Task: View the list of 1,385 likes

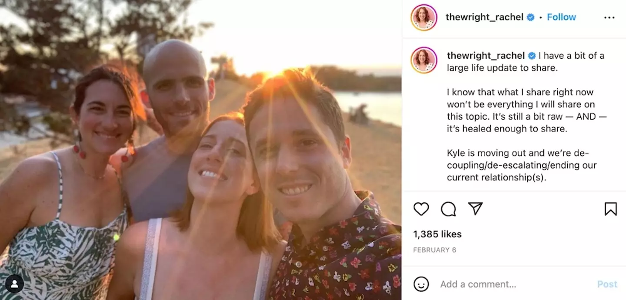Action: point(436,234)
